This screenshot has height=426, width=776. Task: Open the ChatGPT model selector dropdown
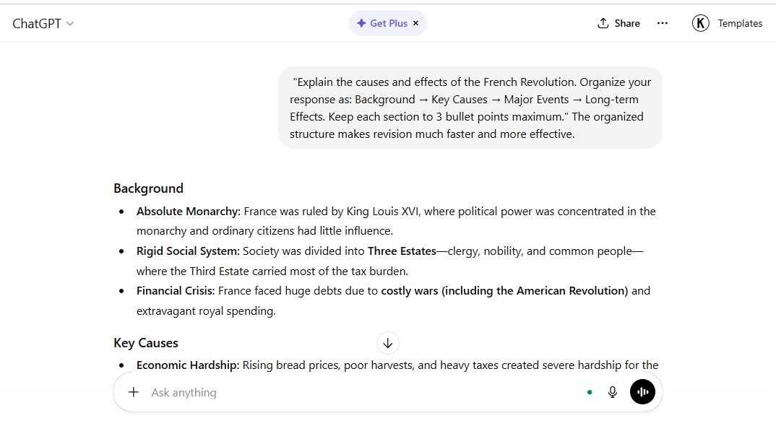[x=43, y=23]
